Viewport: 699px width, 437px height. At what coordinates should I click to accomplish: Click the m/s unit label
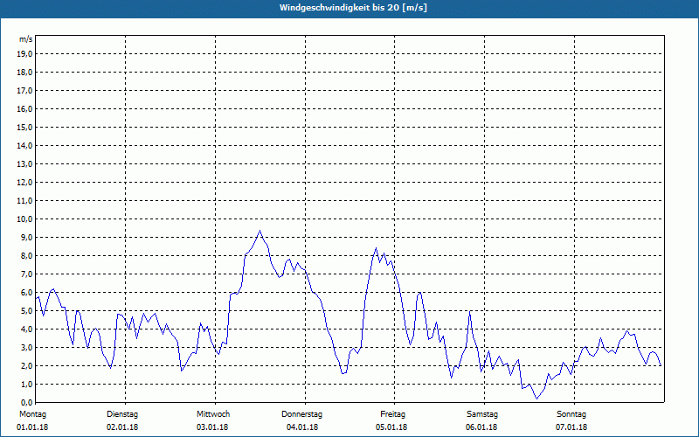(x=26, y=39)
